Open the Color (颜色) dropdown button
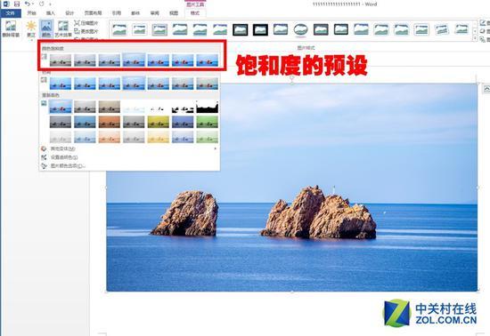The height and width of the screenshot is (336, 490). [x=46, y=28]
